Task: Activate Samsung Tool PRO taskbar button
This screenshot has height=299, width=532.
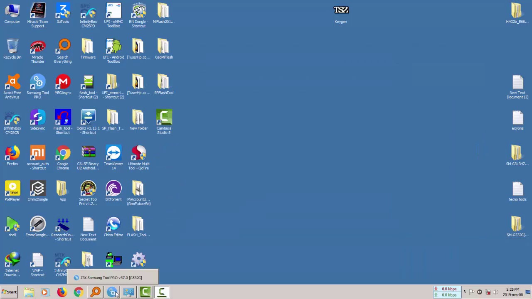Action: click(x=112, y=292)
